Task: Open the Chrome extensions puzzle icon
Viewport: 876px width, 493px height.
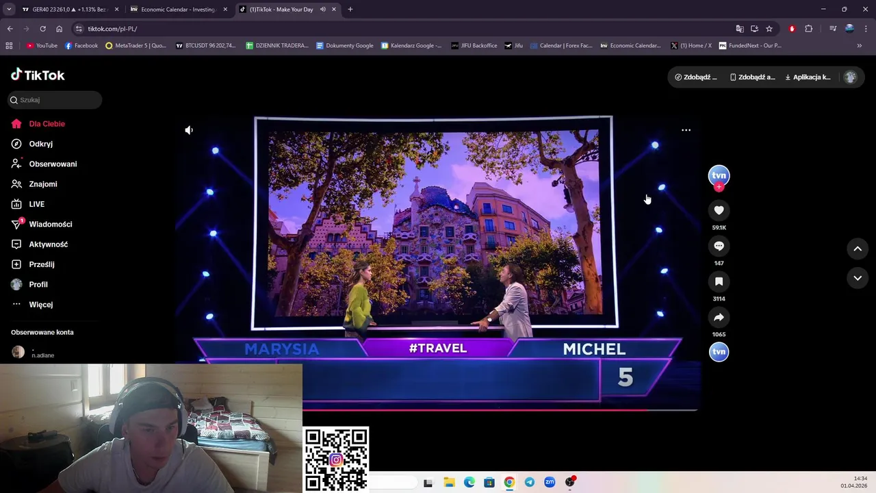Action: coord(808,29)
